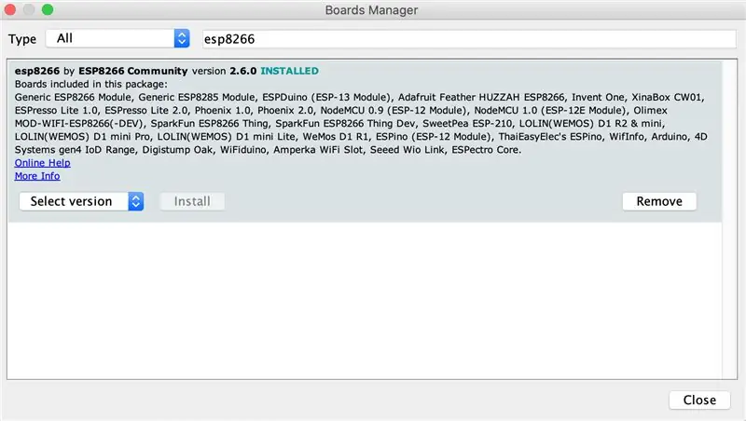Screen dimensions: 746x421
Task: Click the INSTALLED status label
Action: (x=290, y=72)
